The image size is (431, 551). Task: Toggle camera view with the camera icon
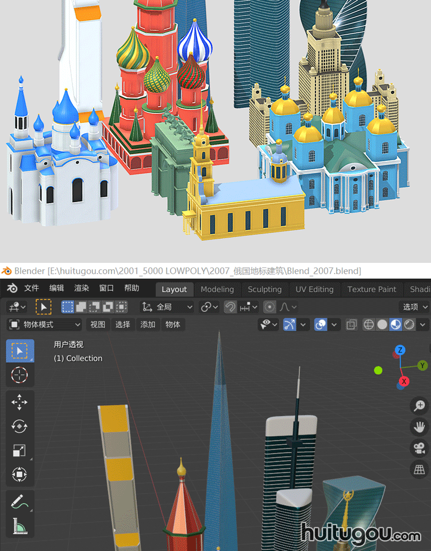(419, 448)
